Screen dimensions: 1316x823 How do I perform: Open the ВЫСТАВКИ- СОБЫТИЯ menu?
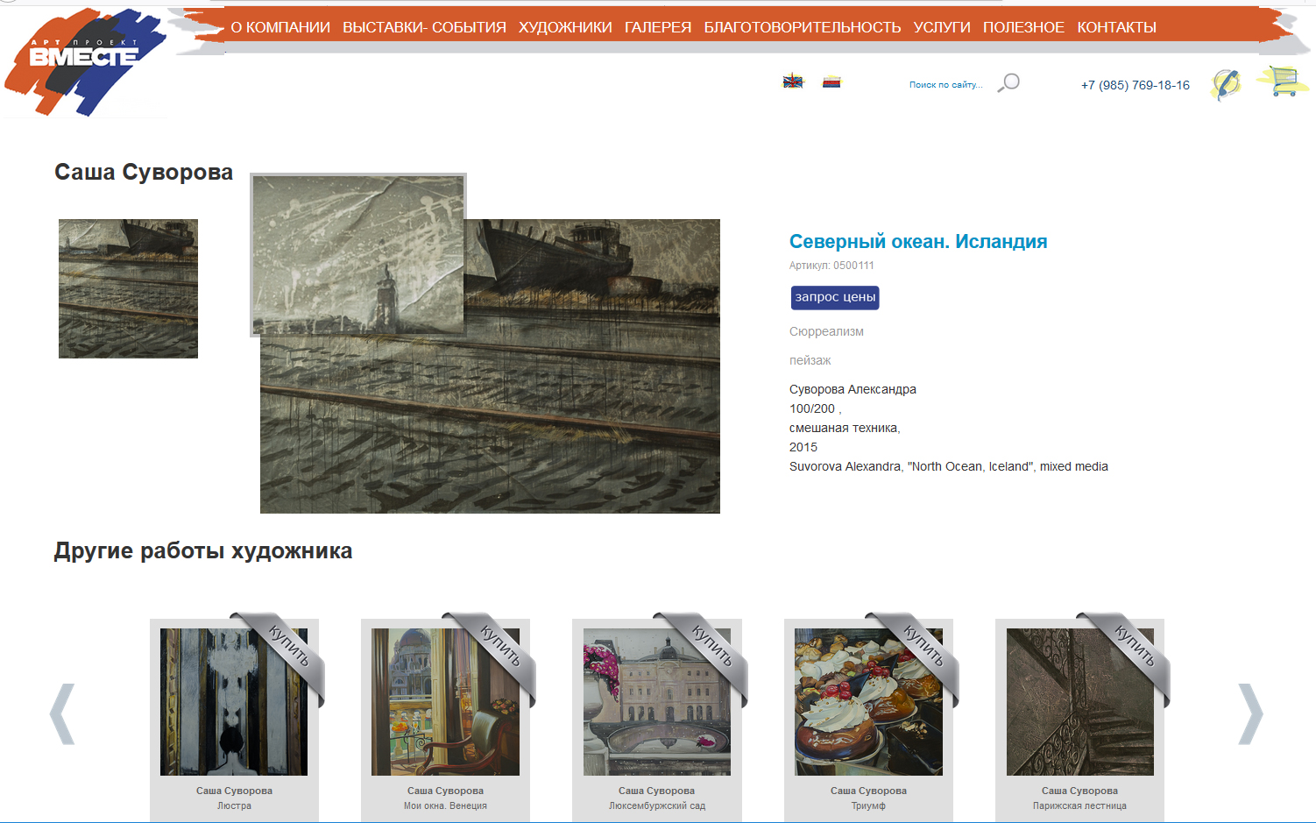click(x=424, y=27)
